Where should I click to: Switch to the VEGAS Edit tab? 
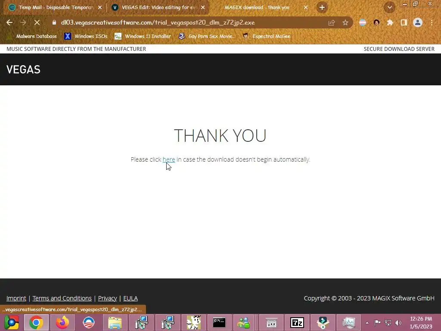(x=158, y=7)
